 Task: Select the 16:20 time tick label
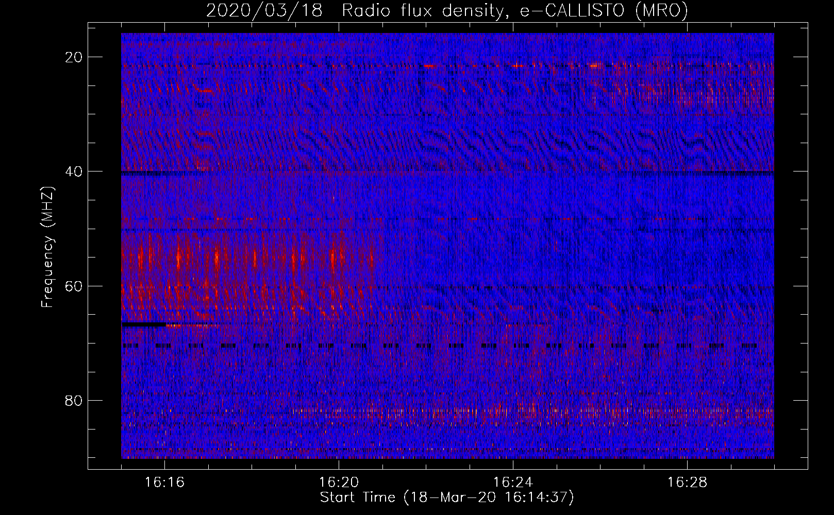pos(339,483)
